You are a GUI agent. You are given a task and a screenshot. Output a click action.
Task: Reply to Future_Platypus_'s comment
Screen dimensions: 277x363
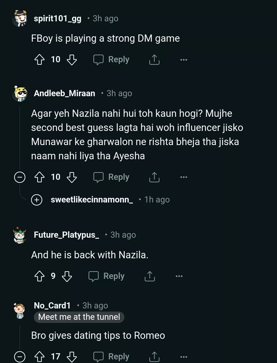tap(106, 276)
